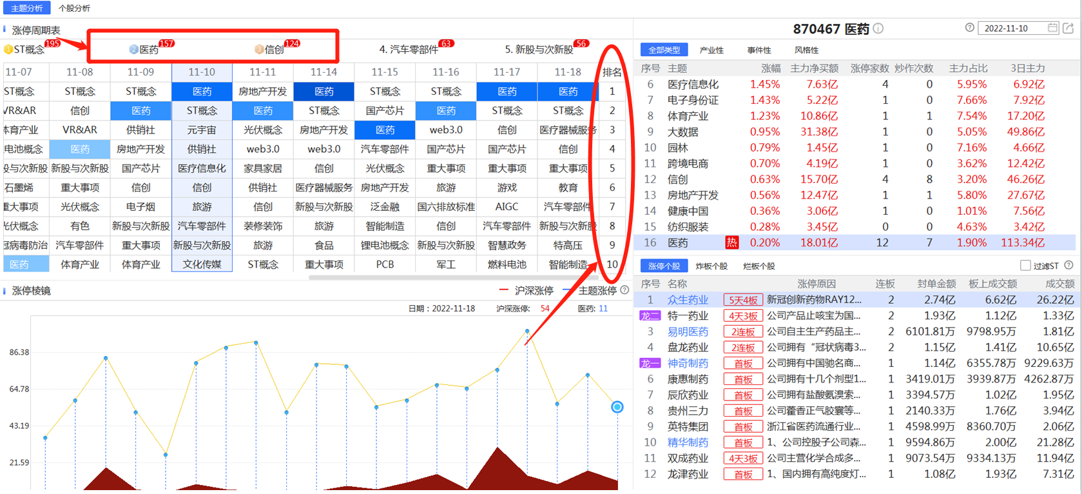Click AIGC cell under 11-17
Image resolution: width=1082 pixels, height=494 pixels.
click(507, 206)
